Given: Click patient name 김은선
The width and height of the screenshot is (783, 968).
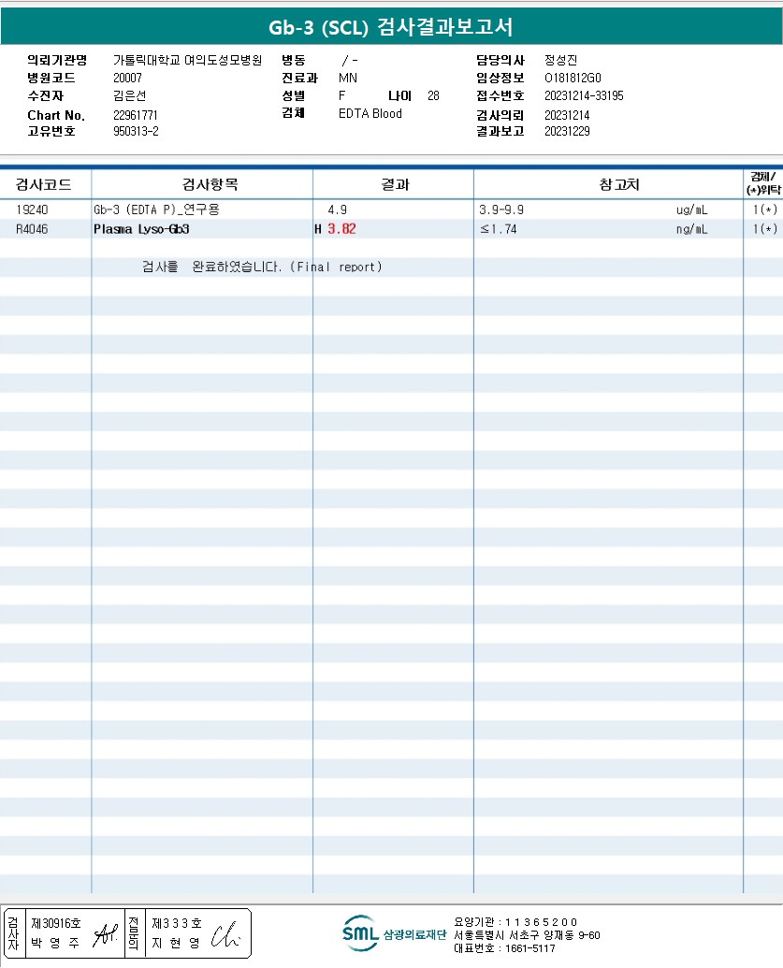Looking at the screenshot, I should [129, 95].
